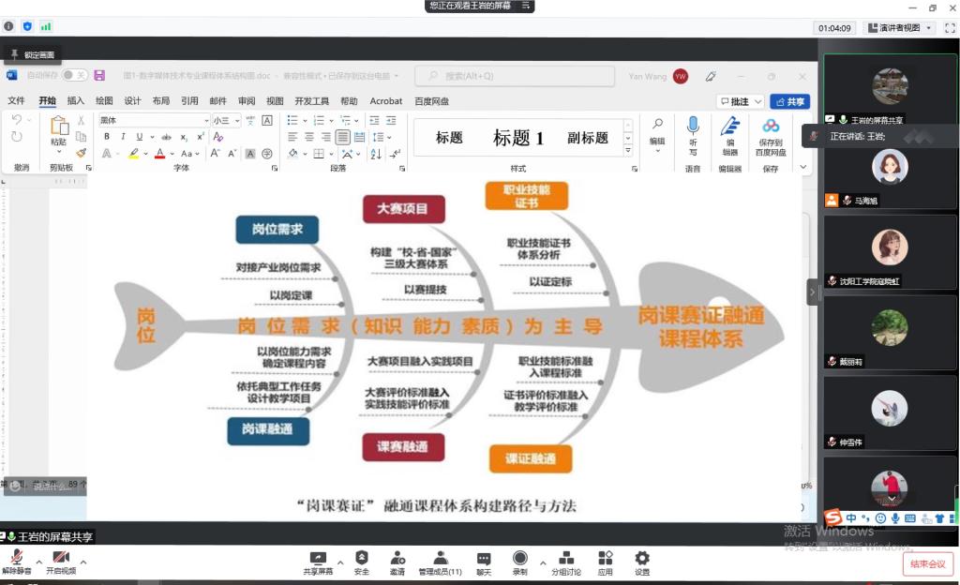Image resolution: width=960 pixels, height=585 pixels.
Task: Click the increase indent icon
Action: (x=391, y=121)
